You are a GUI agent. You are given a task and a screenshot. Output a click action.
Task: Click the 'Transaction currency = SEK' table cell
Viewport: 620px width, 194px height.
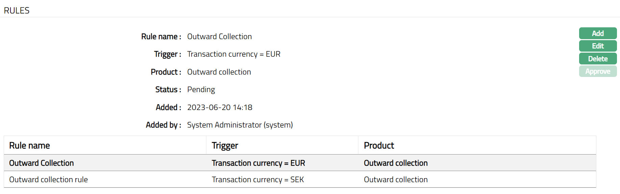point(258,179)
